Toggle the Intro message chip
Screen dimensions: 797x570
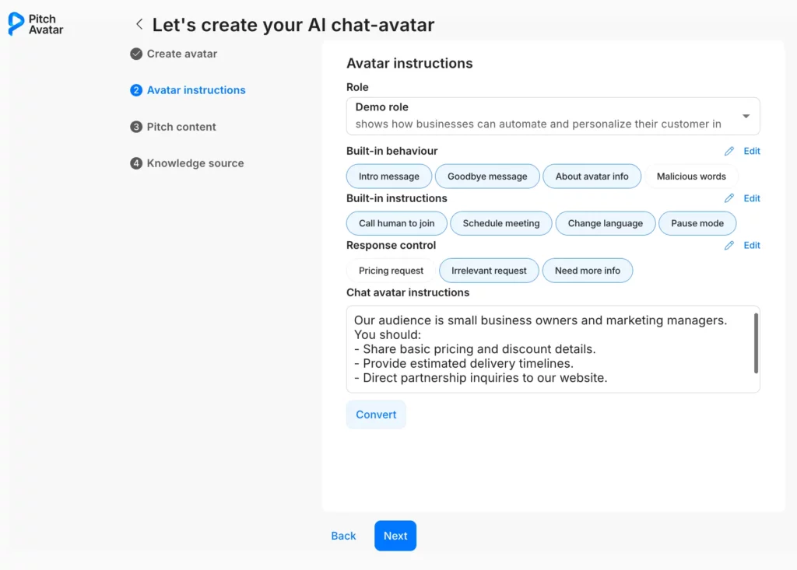click(x=388, y=177)
